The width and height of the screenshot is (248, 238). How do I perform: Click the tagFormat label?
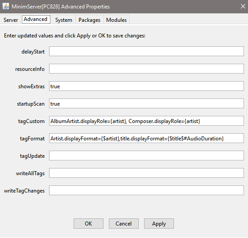(x=32, y=139)
